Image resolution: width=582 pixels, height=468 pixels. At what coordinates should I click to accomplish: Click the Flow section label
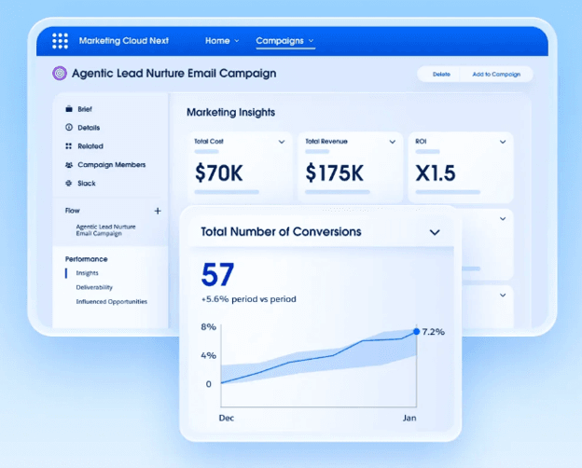73,211
